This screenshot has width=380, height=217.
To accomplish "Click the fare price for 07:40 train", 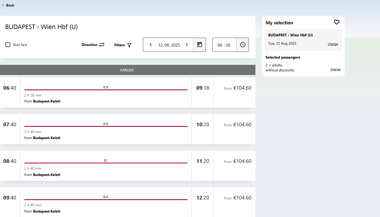I will [x=242, y=125].
